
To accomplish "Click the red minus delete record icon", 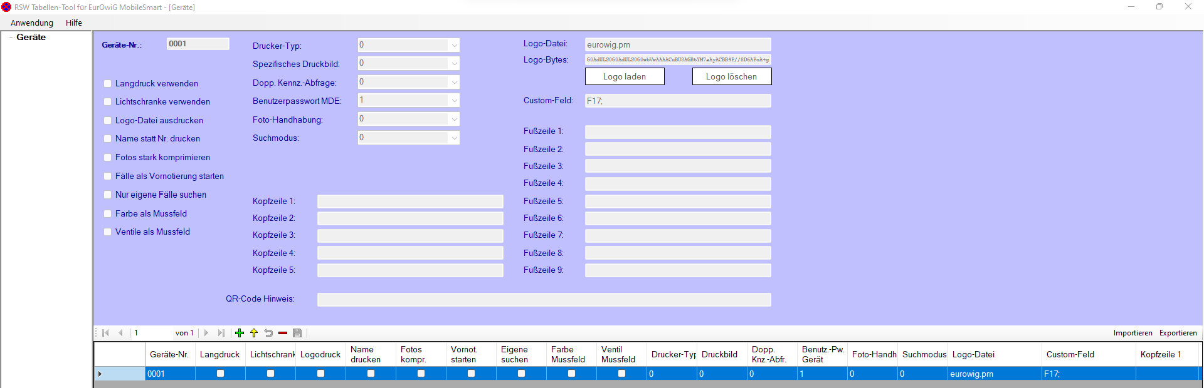I will (x=283, y=333).
